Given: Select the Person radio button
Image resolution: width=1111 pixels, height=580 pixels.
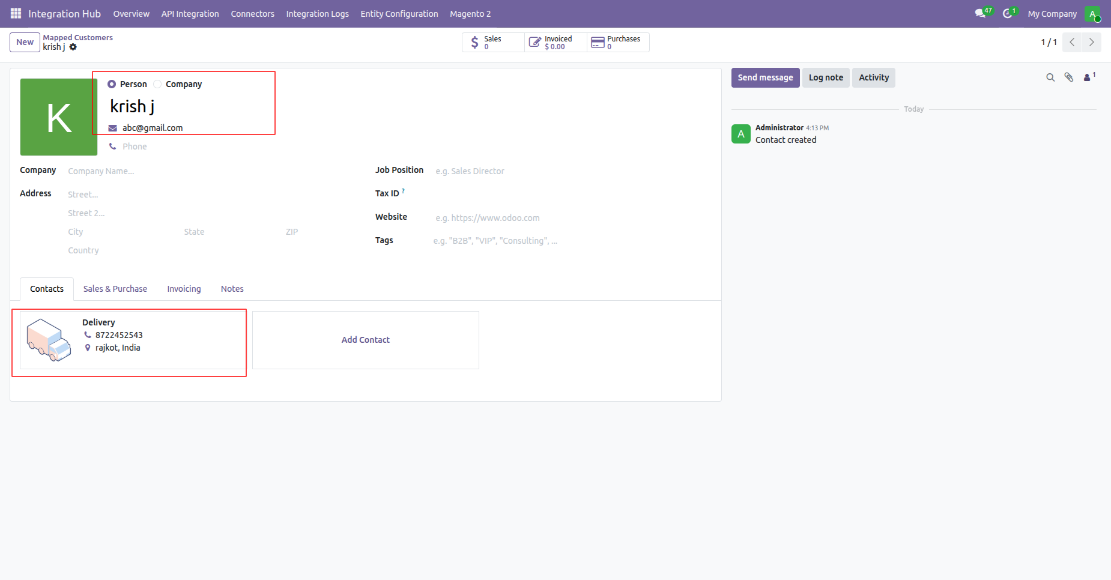Looking at the screenshot, I should [x=112, y=84].
